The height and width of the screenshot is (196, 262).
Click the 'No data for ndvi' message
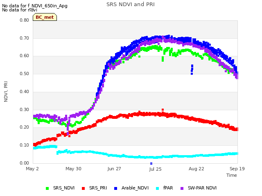point(20,10)
